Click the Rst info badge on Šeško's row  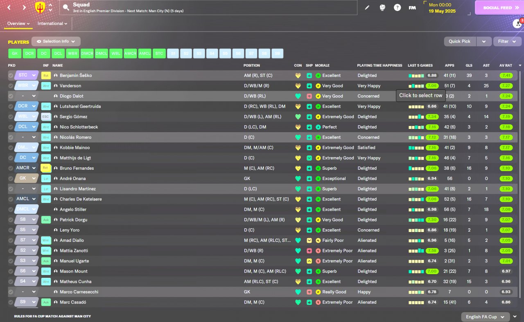[46, 76]
